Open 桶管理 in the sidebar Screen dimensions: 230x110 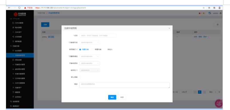pyautogui.click(x=16, y=92)
